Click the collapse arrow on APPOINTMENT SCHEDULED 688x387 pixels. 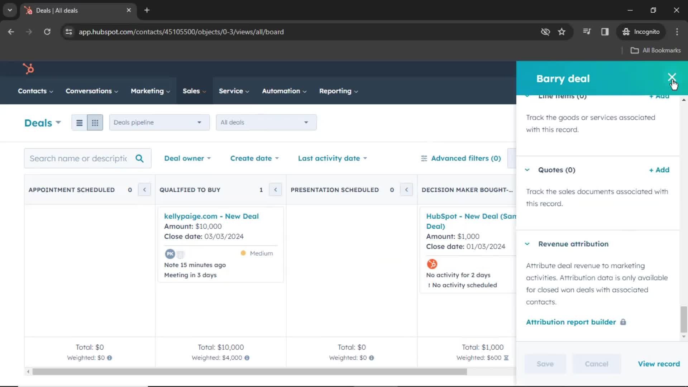pyautogui.click(x=145, y=190)
